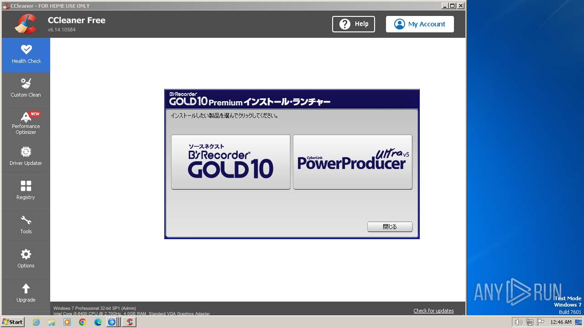Switch to the installer launcher taskbar item
Viewport: 584px width, 328px height.
tap(113, 322)
